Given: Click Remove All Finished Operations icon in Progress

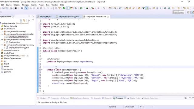Looking at the screenshot, I should (186, 98).
